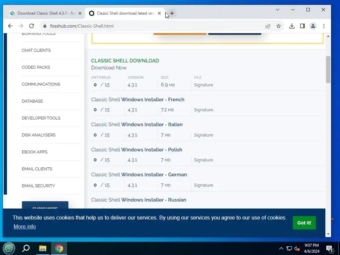Open the Database category
Image resolution: width=340 pixels, height=255 pixels.
pyautogui.click(x=32, y=101)
